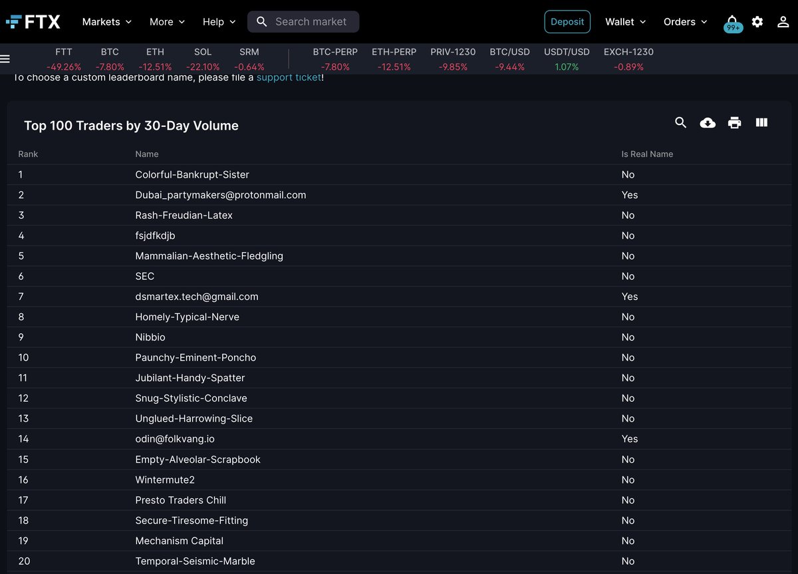Select the SEC trader name
The width and height of the screenshot is (798, 574).
pyautogui.click(x=144, y=276)
